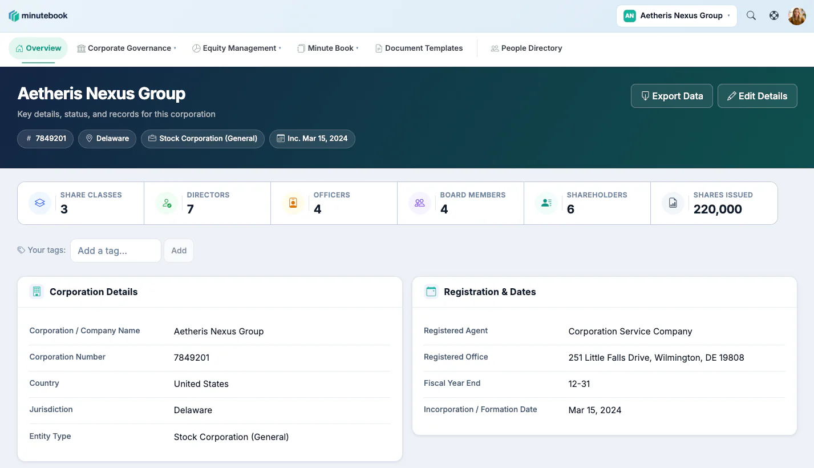Click the tag icon beside Your tags
This screenshot has width=814, height=468.
21,250
